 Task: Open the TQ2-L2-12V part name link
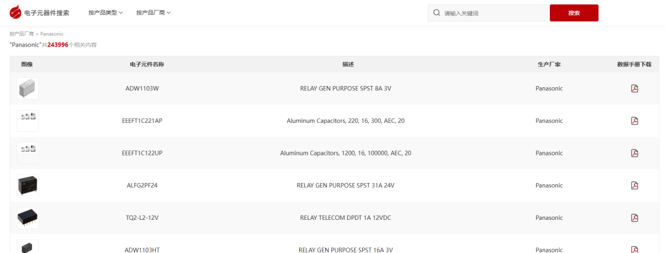point(142,217)
